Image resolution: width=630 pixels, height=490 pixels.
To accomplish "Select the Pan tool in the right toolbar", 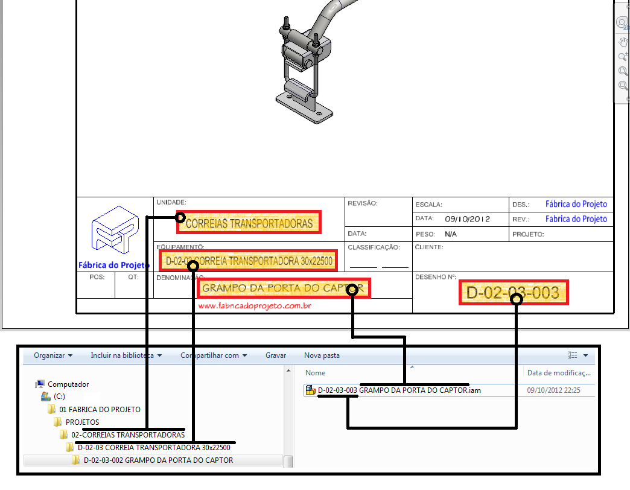I will point(622,41).
